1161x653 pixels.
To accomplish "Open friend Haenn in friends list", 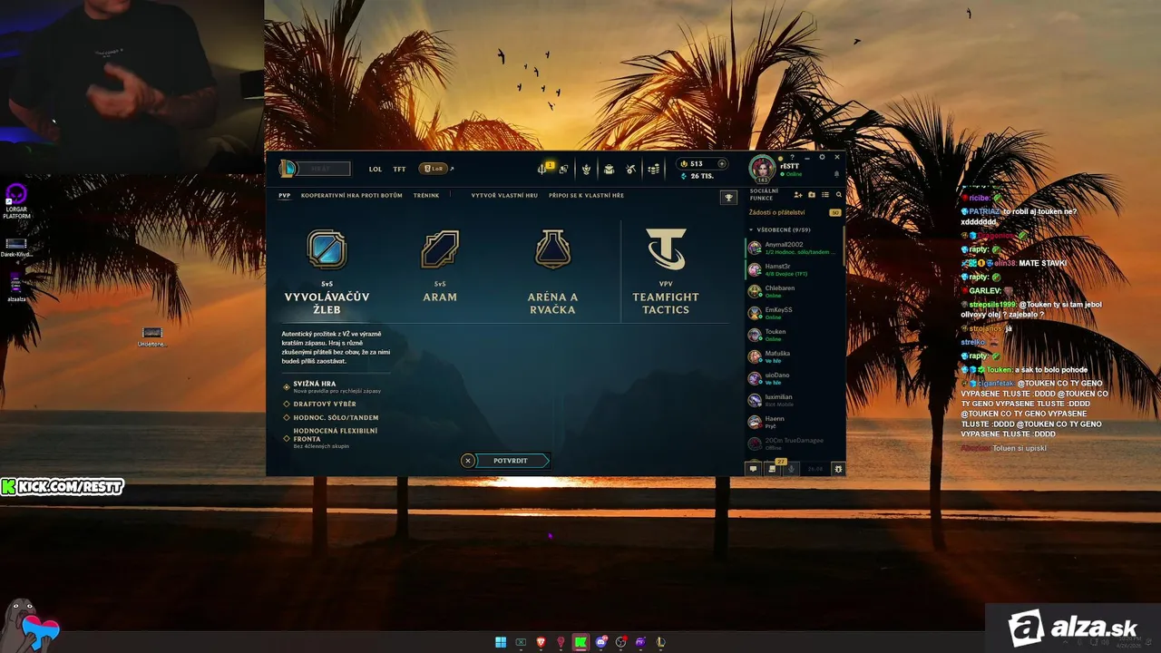I will tap(795, 422).
